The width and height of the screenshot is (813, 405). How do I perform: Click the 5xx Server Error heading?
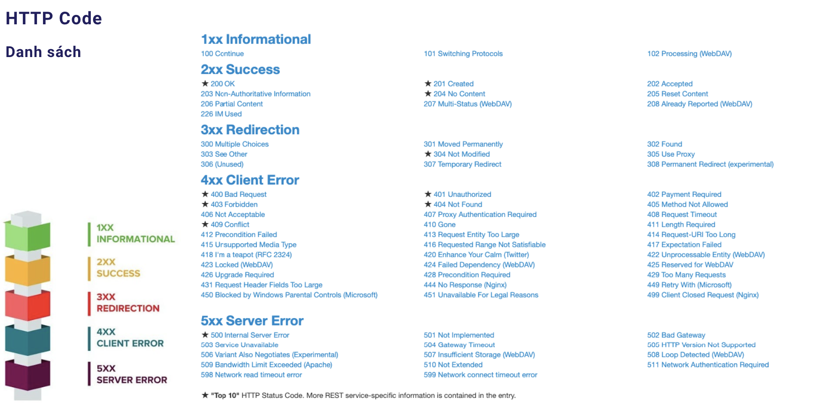pyautogui.click(x=252, y=321)
